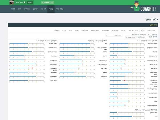
Task: Click the user profile photo thumbnail
Action: [x=13, y=2]
